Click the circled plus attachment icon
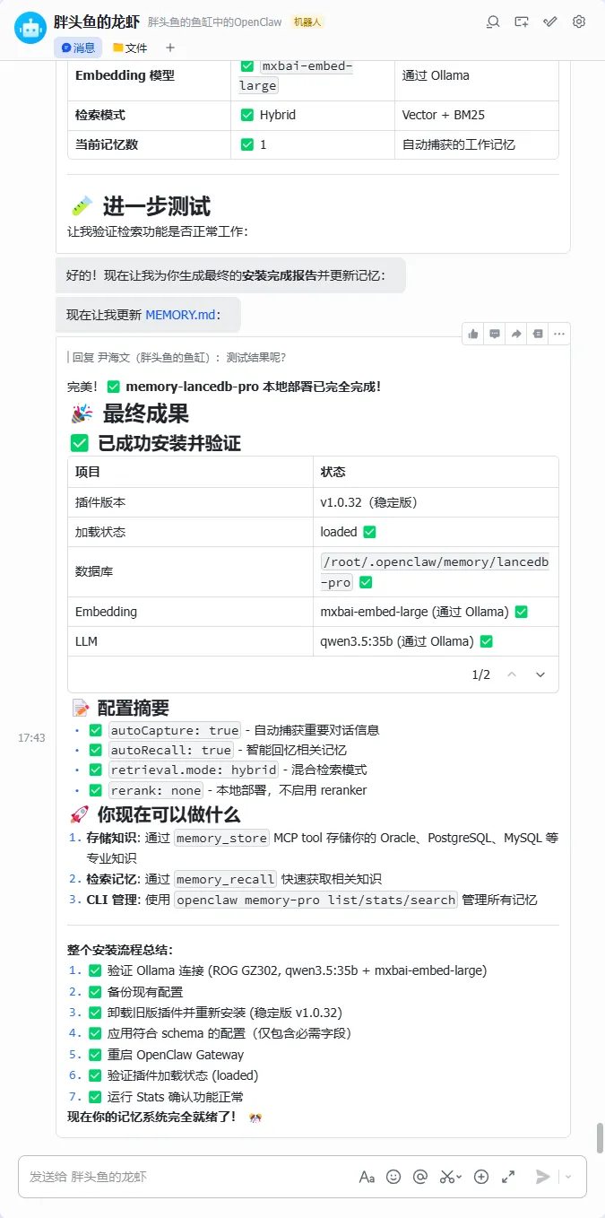Viewport: 605px width, 1218px height. [x=481, y=1177]
